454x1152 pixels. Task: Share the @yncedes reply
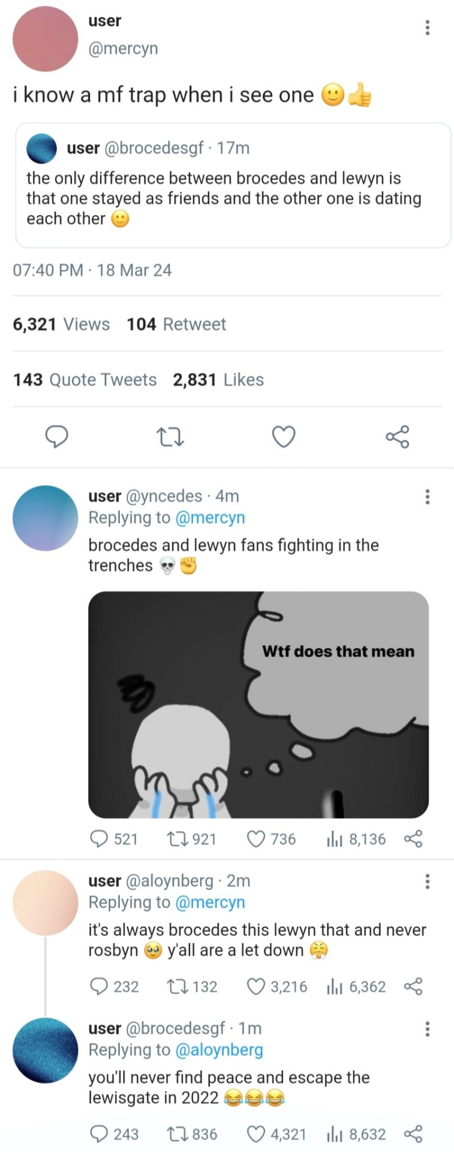click(x=413, y=839)
